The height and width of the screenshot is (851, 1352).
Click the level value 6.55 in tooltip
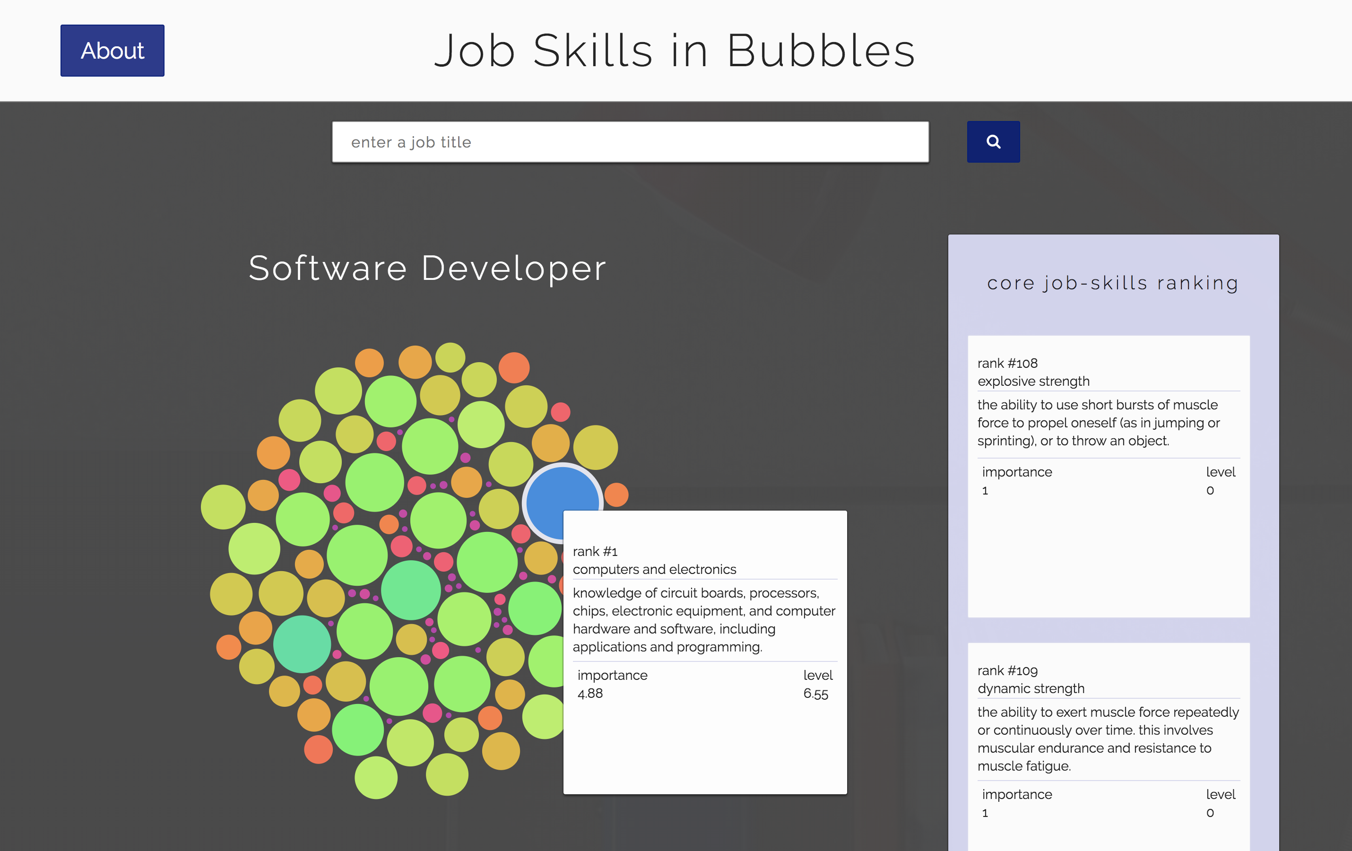[815, 693]
